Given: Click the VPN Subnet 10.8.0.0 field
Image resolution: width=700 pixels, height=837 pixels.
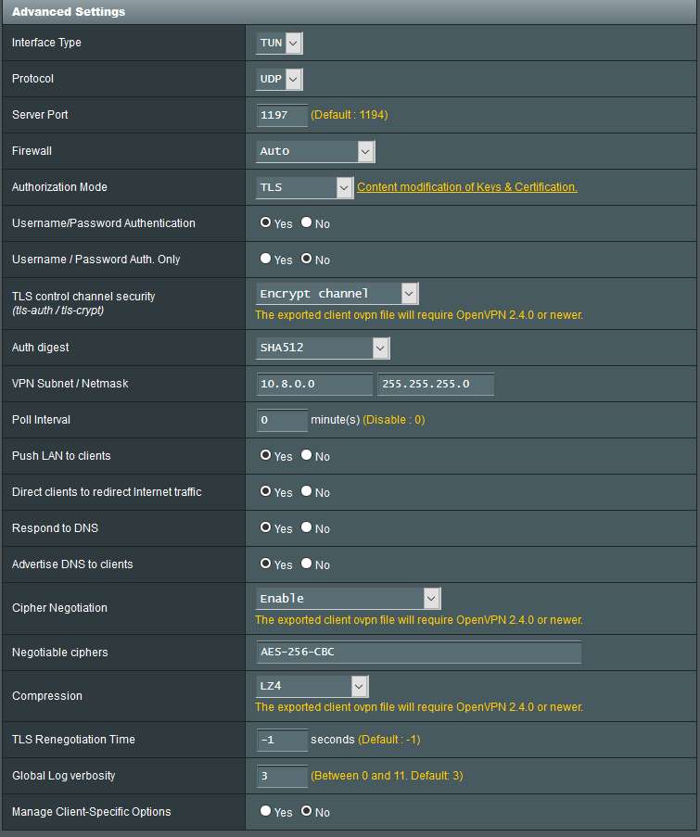Looking at the screenshot, I should (x=314, y=384).
